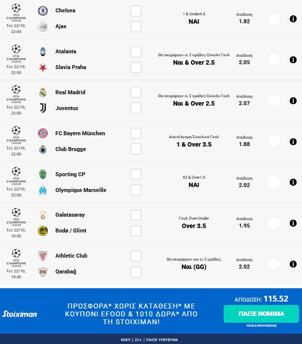The width and height of the screenshot is (302, 344).
Task: Click the 1.82 odds for Chelsea
Action: 244,21
